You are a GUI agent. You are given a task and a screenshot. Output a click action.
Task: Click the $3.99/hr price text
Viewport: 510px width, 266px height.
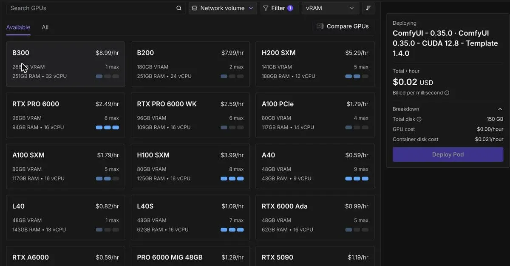click(x=232, y=155)
